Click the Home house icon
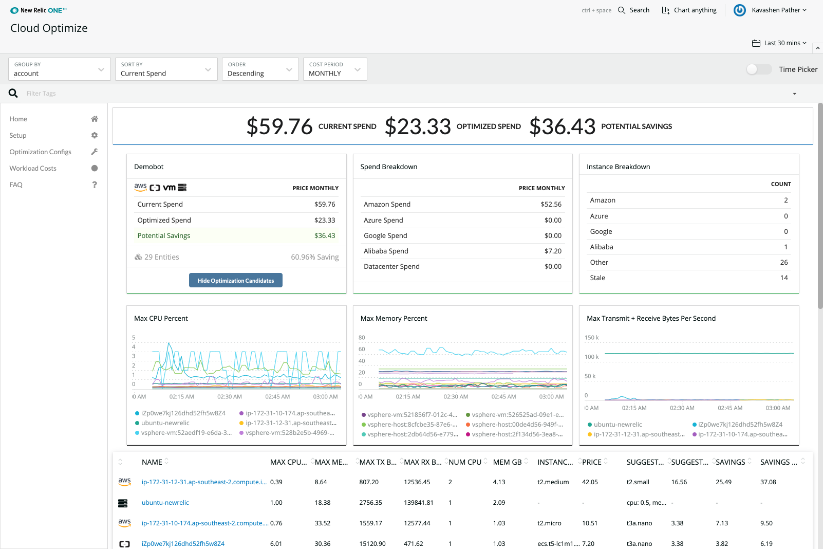This screenshot has width=823, height=549. tap(95, 119)
